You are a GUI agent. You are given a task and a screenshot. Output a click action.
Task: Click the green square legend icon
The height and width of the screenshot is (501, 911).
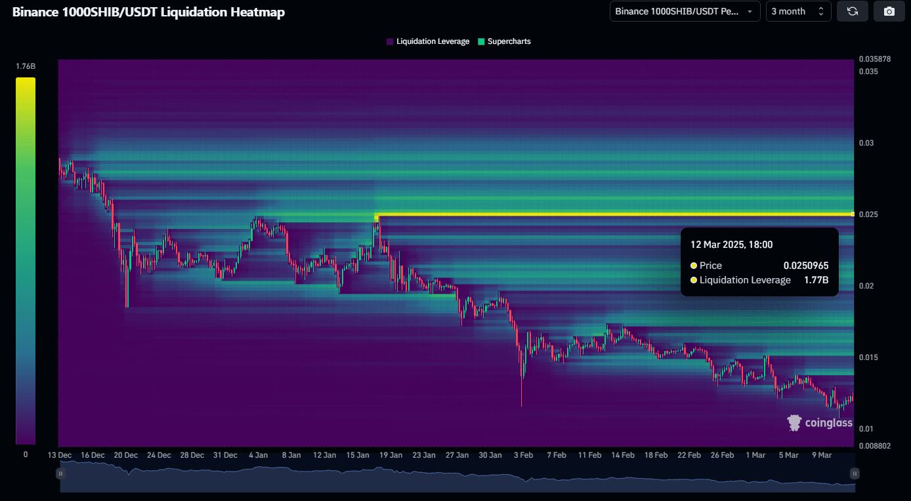click(481, 41)
